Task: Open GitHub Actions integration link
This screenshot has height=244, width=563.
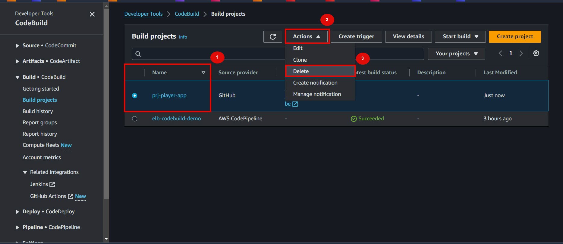Action: [x=48, y=196]
